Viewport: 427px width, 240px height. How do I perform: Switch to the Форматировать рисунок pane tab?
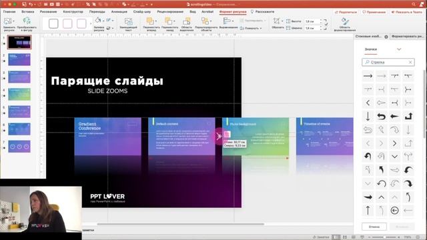(408, 37)
